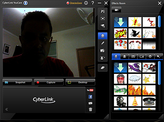Delete the selected capture with trash icon
The height and width of the screenshot is (122, 164).
point(90,110)
